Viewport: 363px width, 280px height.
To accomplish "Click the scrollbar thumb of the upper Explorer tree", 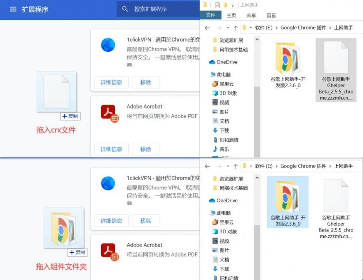I will click(257, 122).
